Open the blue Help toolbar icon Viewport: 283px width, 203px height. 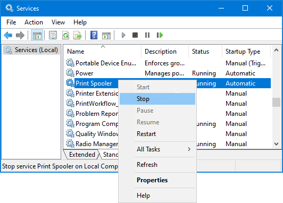94,35
